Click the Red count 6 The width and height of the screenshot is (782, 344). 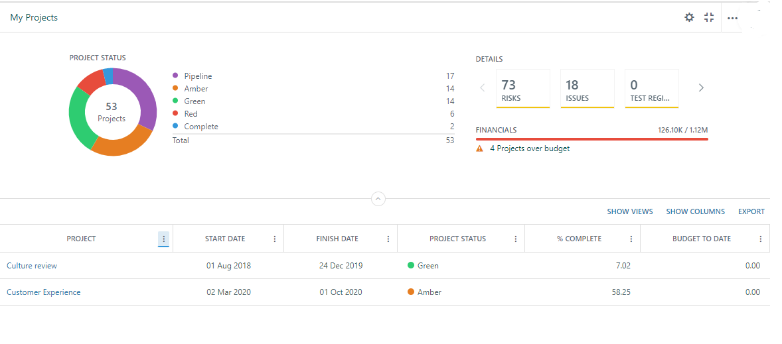coord(452,114)
